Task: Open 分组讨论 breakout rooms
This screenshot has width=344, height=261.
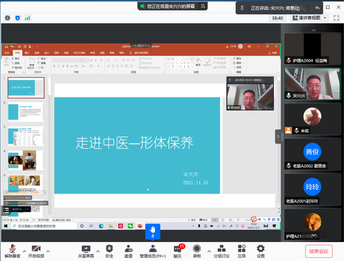Action: [221, 250]
